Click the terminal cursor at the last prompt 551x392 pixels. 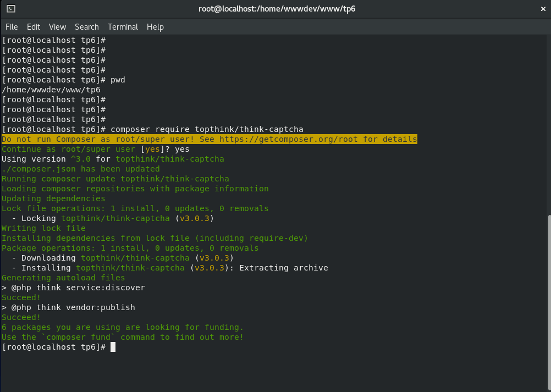(113, 347)
